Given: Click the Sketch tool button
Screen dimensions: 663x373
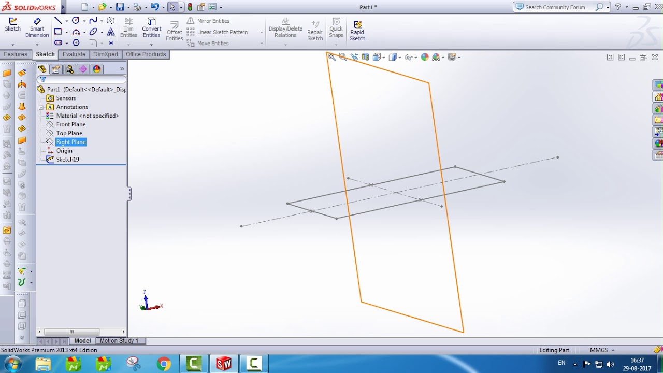Looking at the screenshot, I should point(12,24).
